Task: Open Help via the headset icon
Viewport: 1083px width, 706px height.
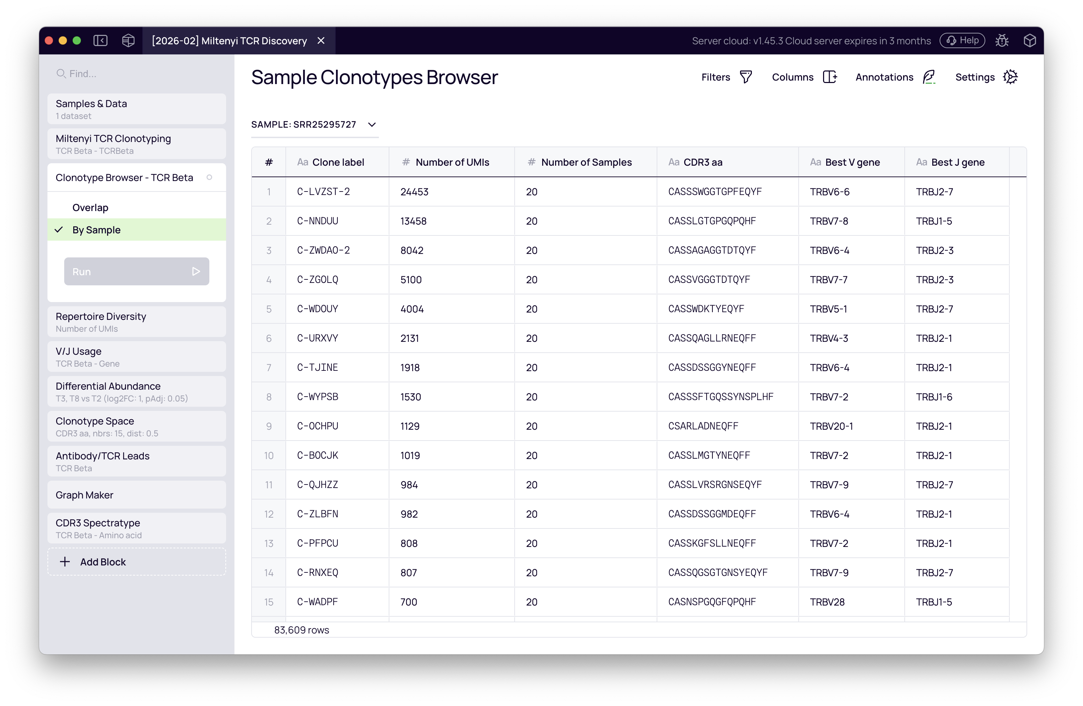Action: [x=962, y=40]
